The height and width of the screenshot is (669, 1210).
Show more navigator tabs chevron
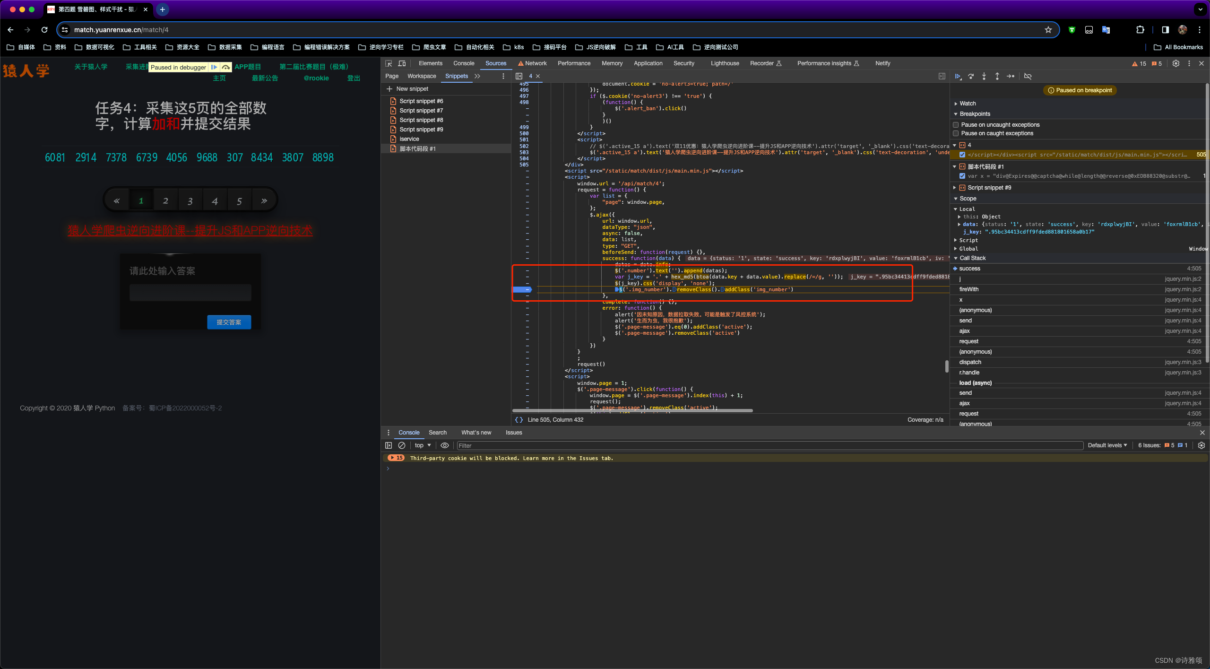pos(477,76)
